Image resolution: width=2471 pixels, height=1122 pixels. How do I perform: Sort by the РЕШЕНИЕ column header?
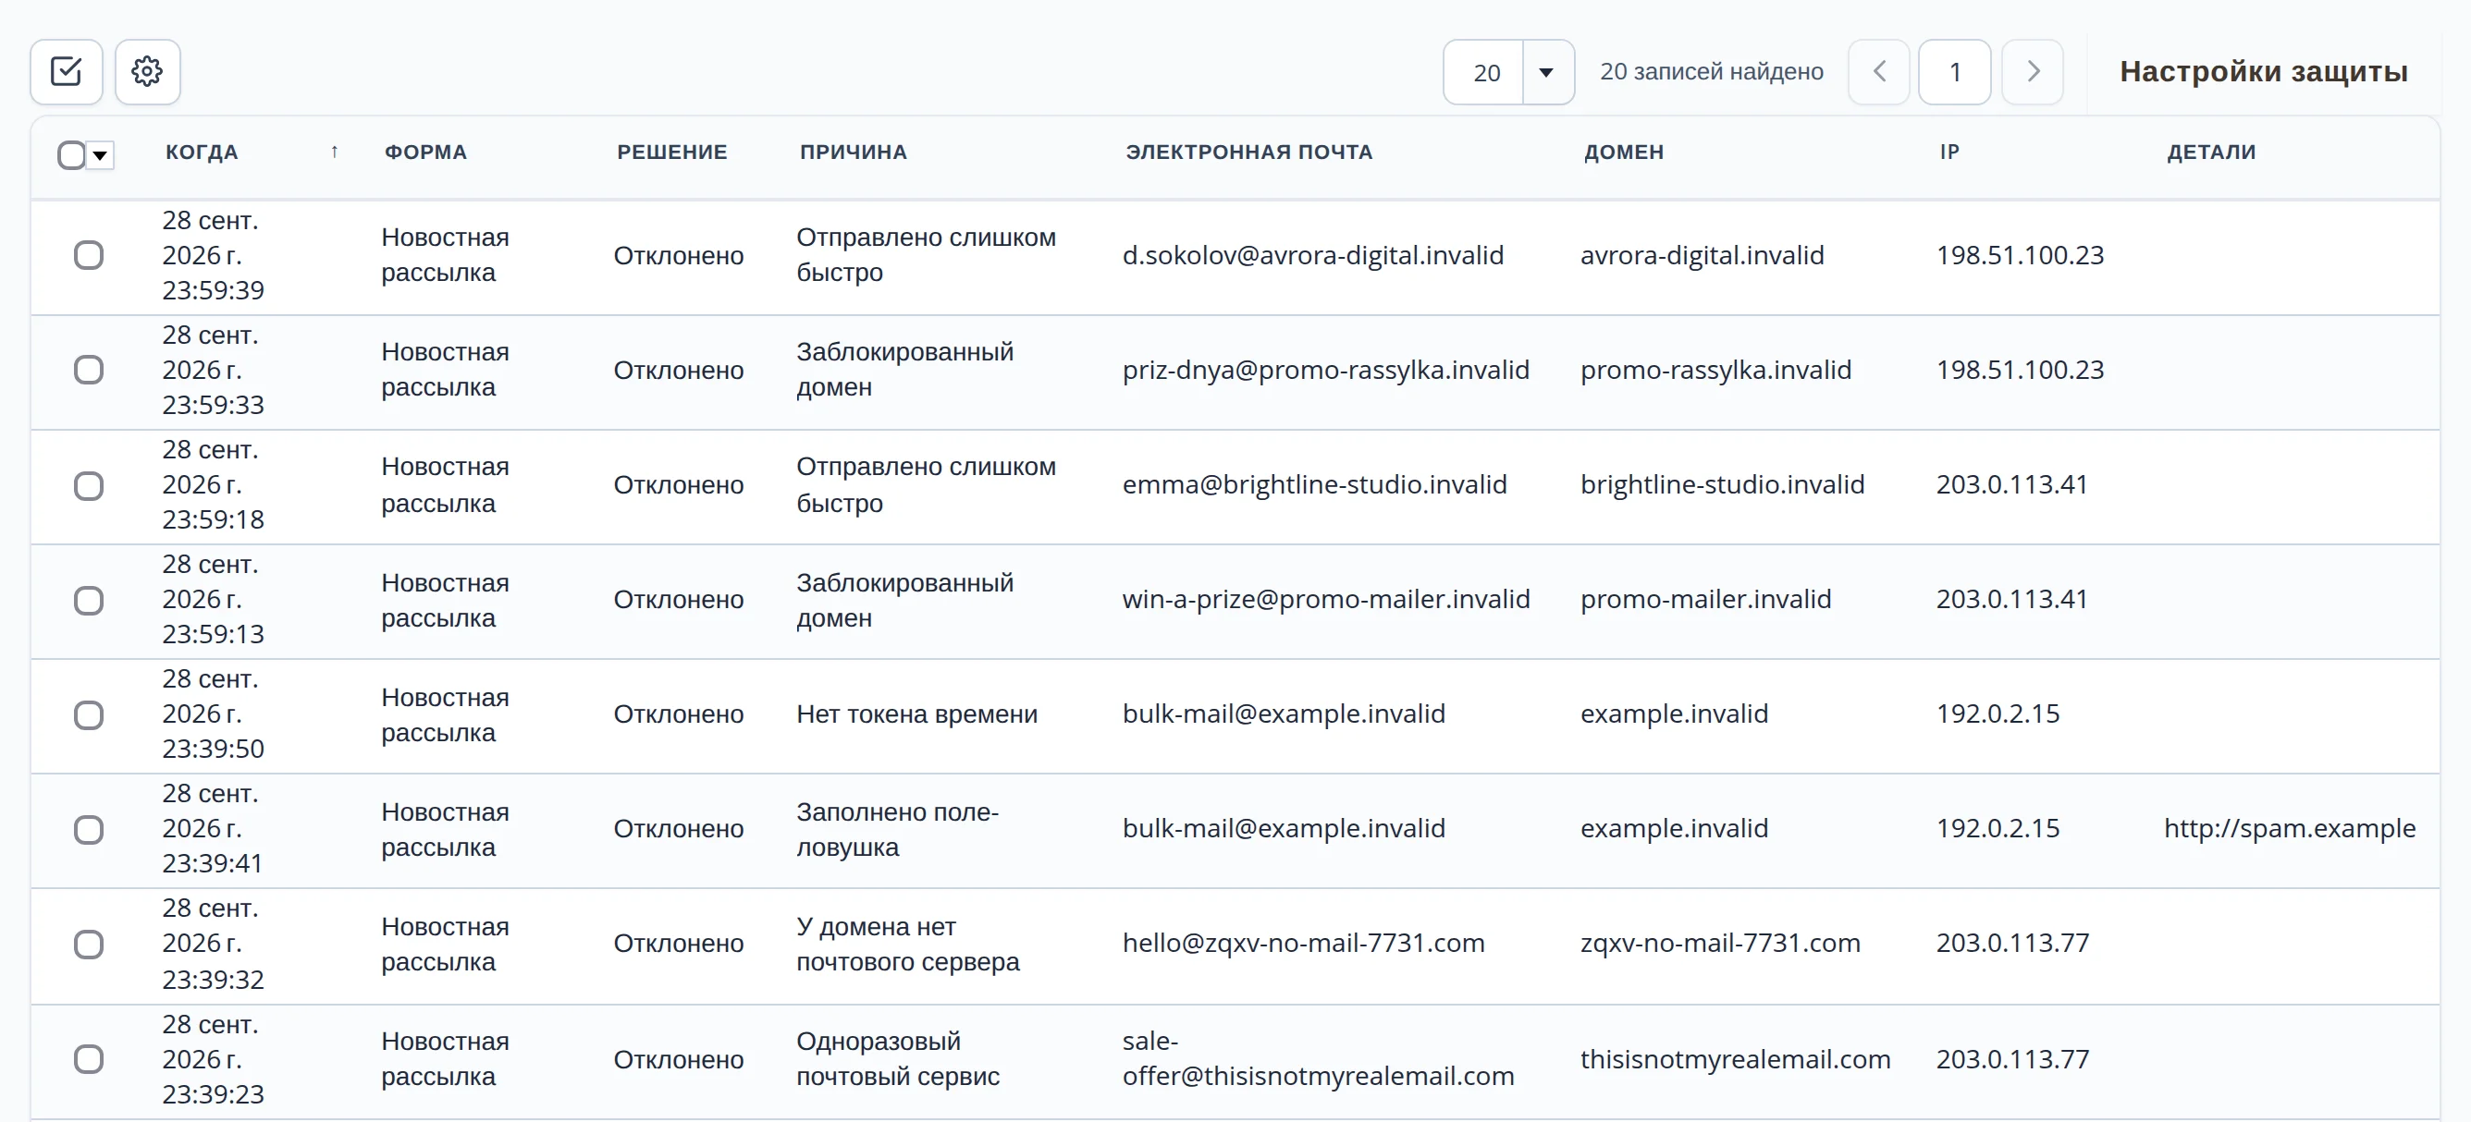[x=672, y=152]
